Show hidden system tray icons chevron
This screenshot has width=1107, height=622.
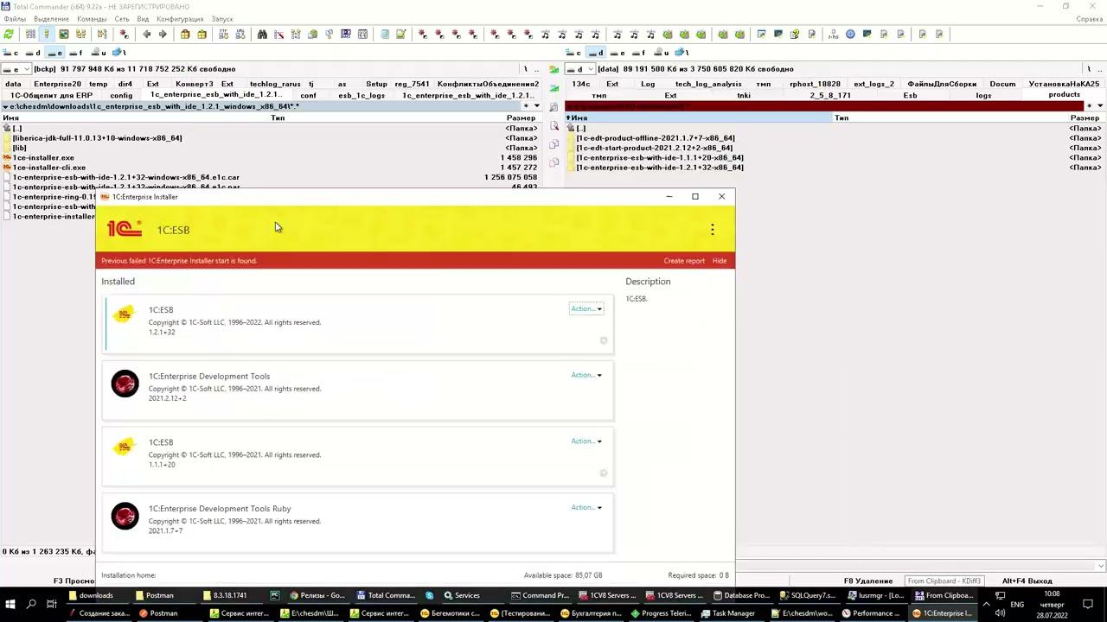point(986,604)
